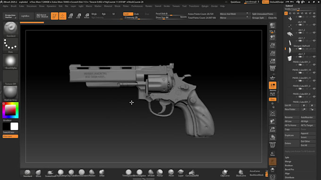Enable Rgb channel mode
The height and width of the screenshot is (180, 321).
point(104,14)
